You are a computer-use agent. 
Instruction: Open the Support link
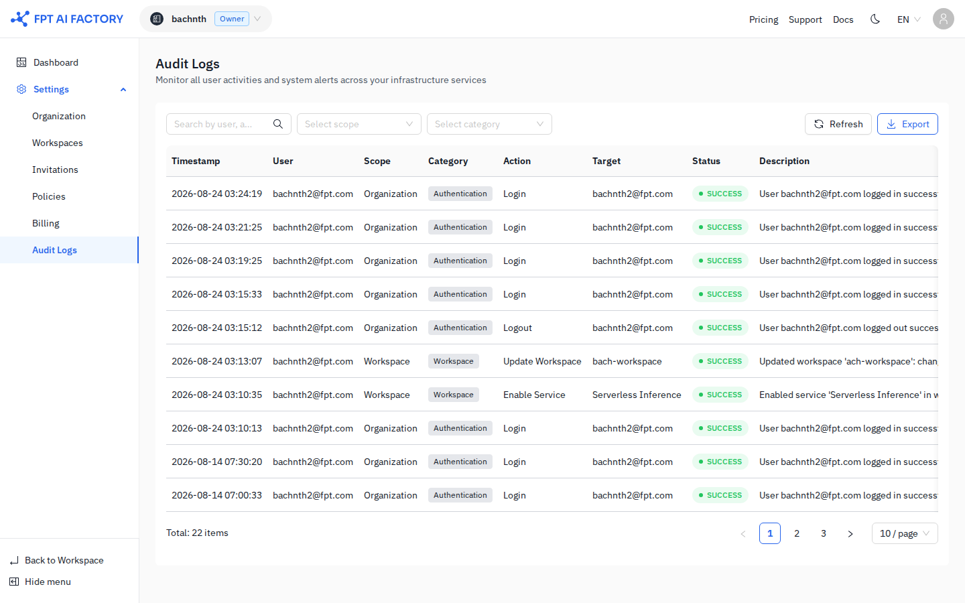click(806, 19)
